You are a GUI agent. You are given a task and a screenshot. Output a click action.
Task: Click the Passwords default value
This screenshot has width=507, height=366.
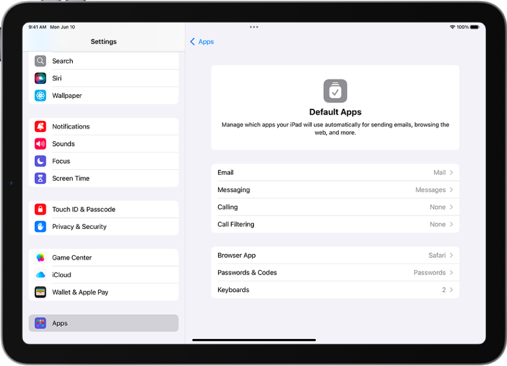coord(429,272)
